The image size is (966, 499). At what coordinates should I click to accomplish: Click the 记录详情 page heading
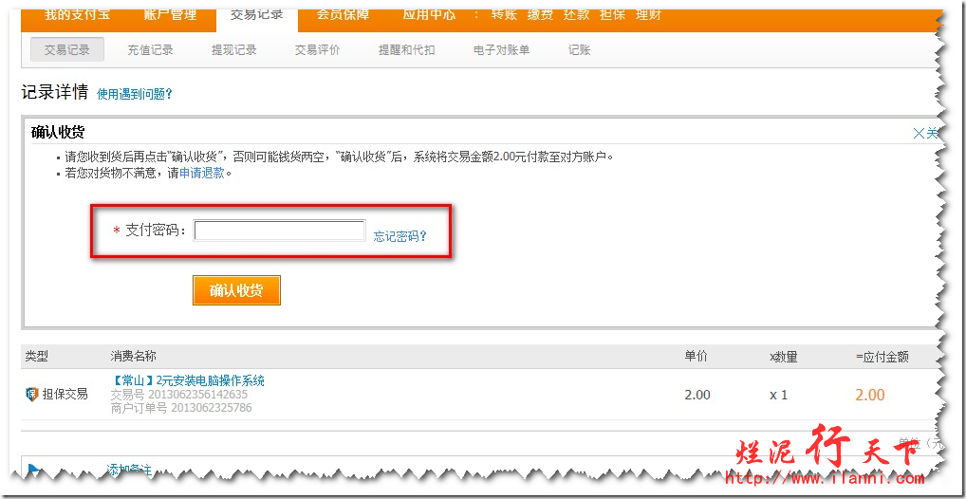click(x=54, y=92)
